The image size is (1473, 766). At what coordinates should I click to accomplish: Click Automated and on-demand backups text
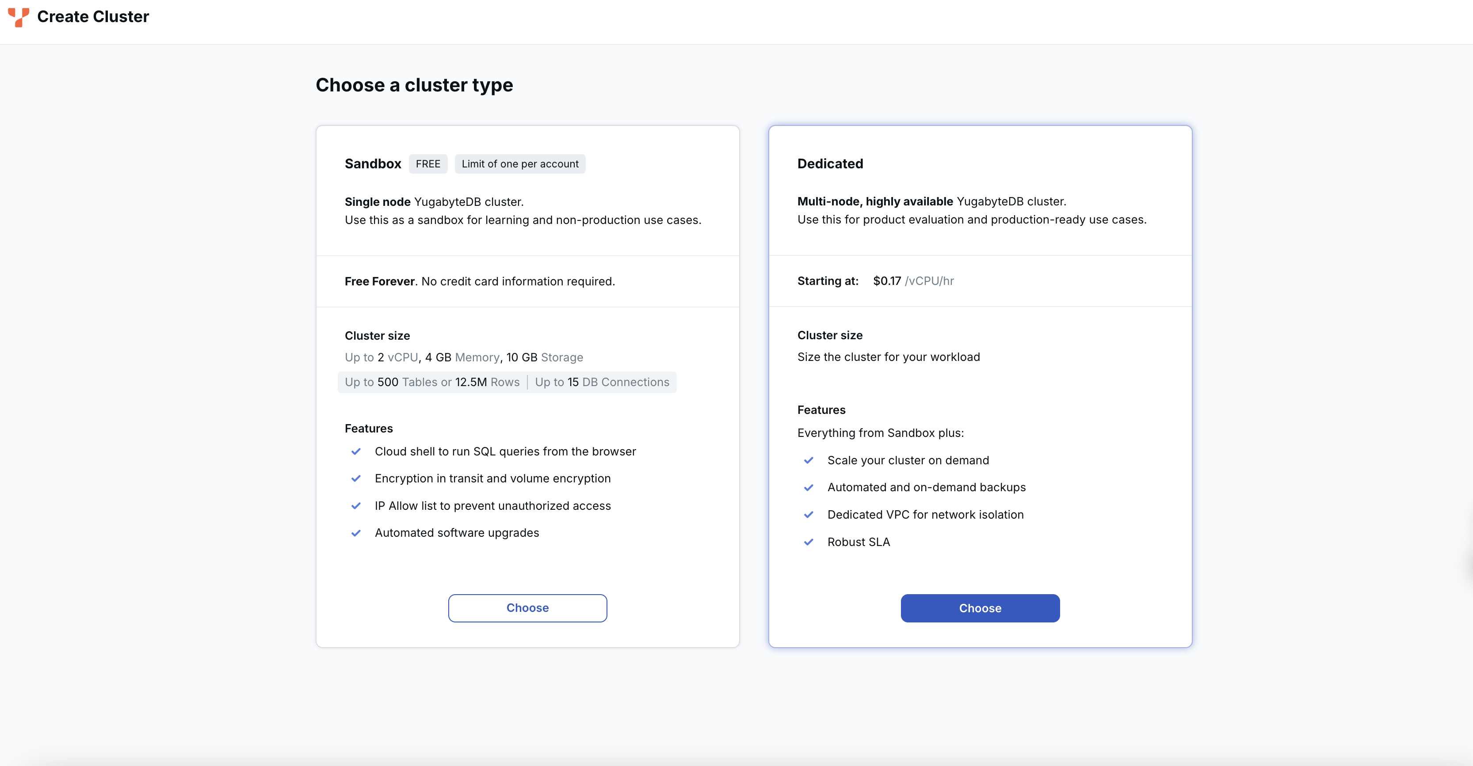(926, 487)
